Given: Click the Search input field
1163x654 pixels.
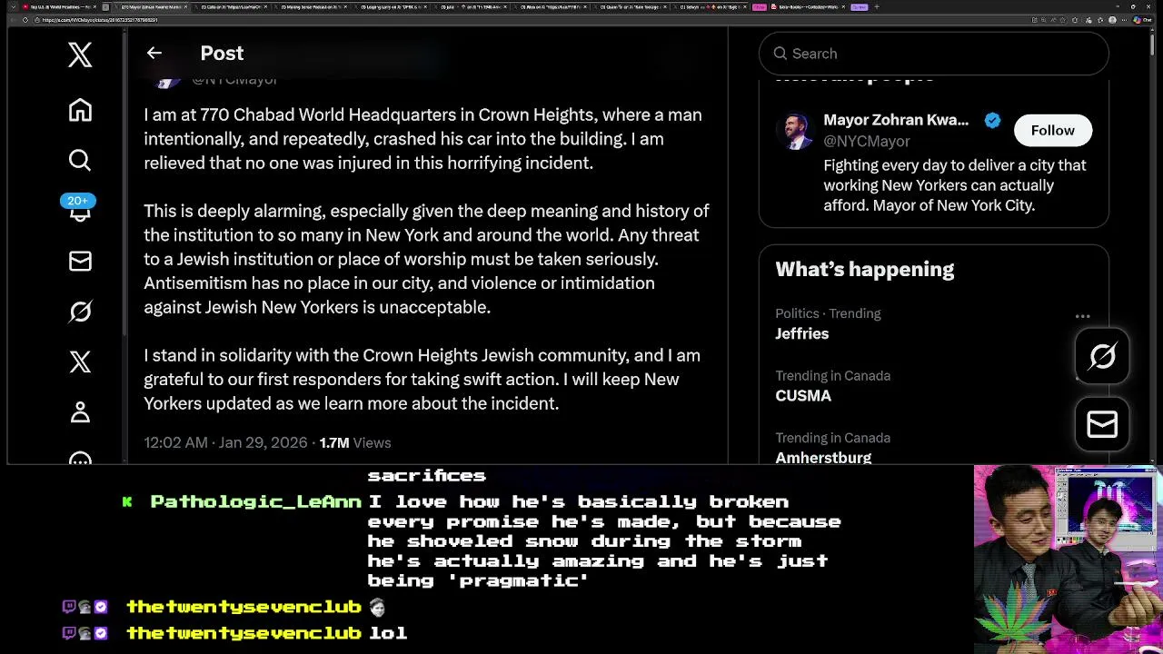Looking at the screenshot, I should click(x=933, y=54).
